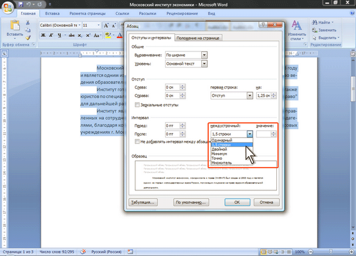Apply subscript x₂ formatting
Screen dimensions: 356x256
coord(80,35)
